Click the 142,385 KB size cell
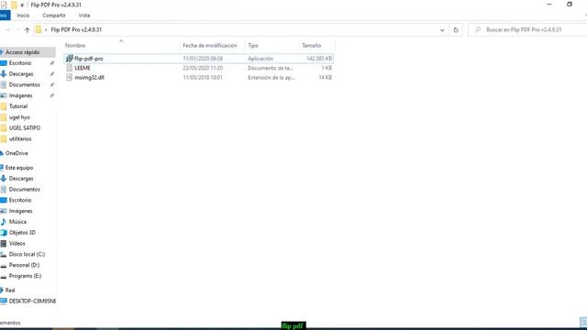The width and height of the screenshot is (587, 330). [x=319, y=59]
